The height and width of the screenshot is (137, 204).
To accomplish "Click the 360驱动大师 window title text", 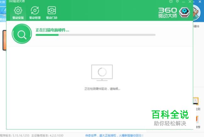I will 17,1.
